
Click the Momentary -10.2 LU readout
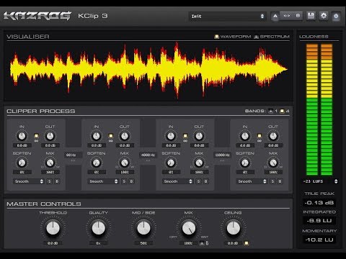click(x=319, y=240)
